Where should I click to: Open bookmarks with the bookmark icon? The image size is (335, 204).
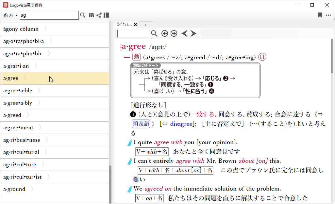click(x=320, y=15)
